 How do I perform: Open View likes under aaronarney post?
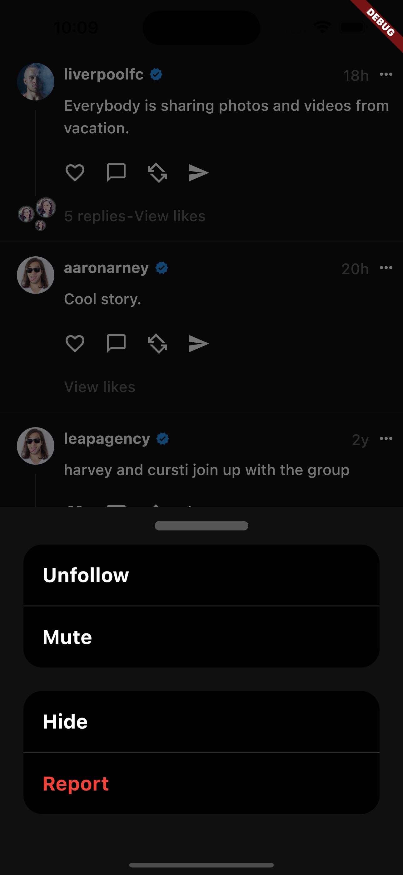point(100,387)
